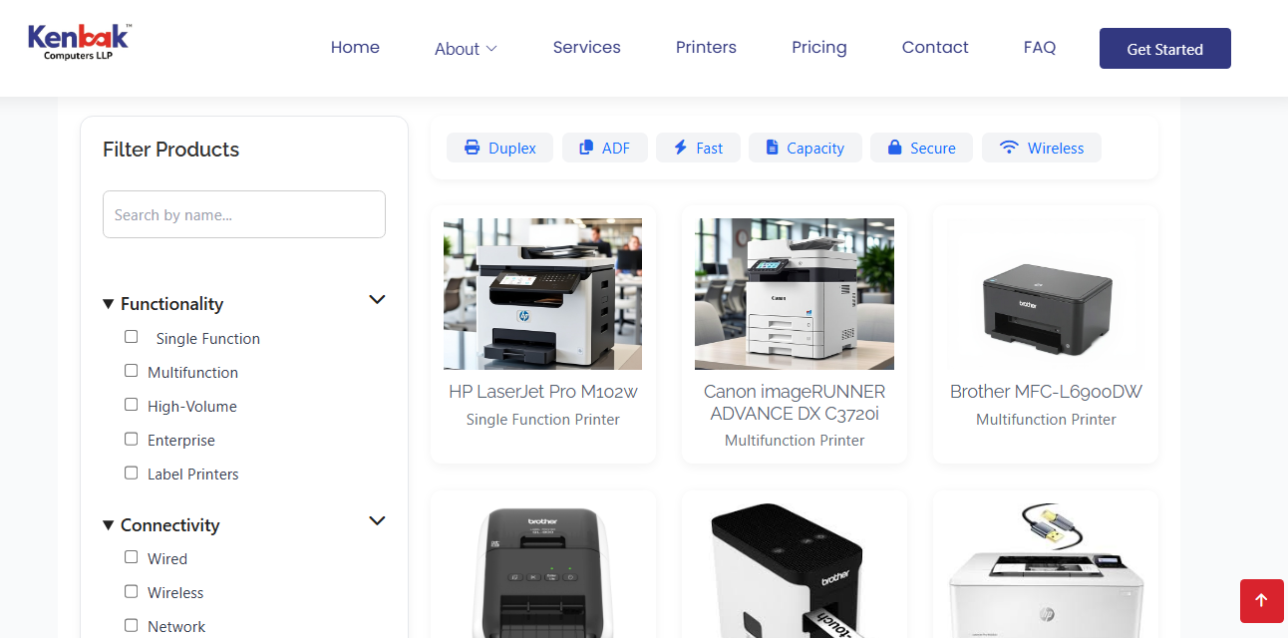Toggle the Connectivity disclosure triangle
This screenshot has width=1288, height=638.
[x=109, y=525]
